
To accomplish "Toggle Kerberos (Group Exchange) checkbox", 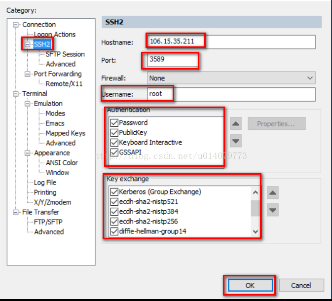I will coord(114,192).
